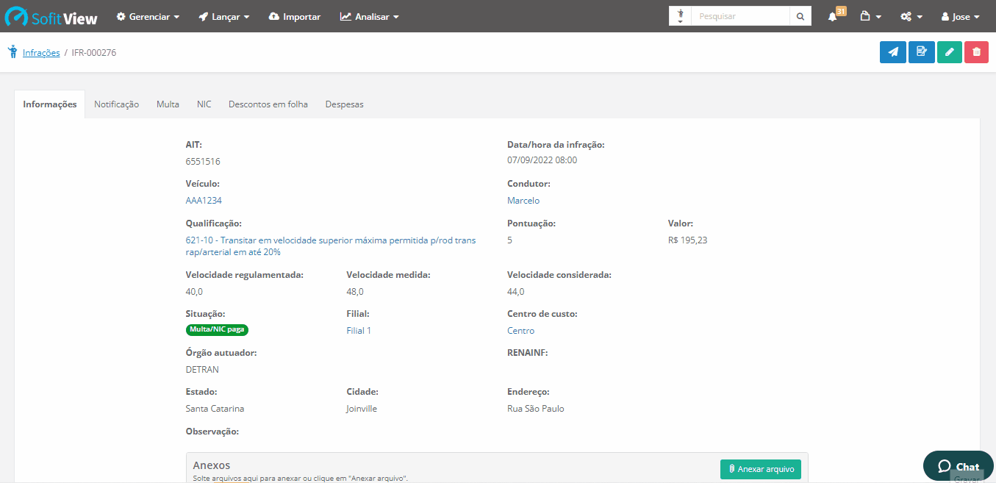This screenshot has height=483, width=996.
Task: Click the paper plane send button
Action: click(893, 51)
